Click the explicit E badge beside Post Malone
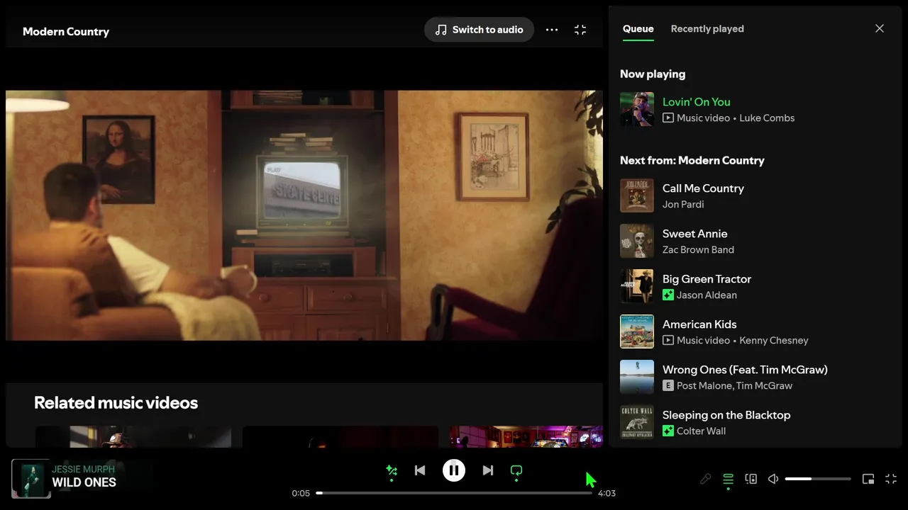 668,386
